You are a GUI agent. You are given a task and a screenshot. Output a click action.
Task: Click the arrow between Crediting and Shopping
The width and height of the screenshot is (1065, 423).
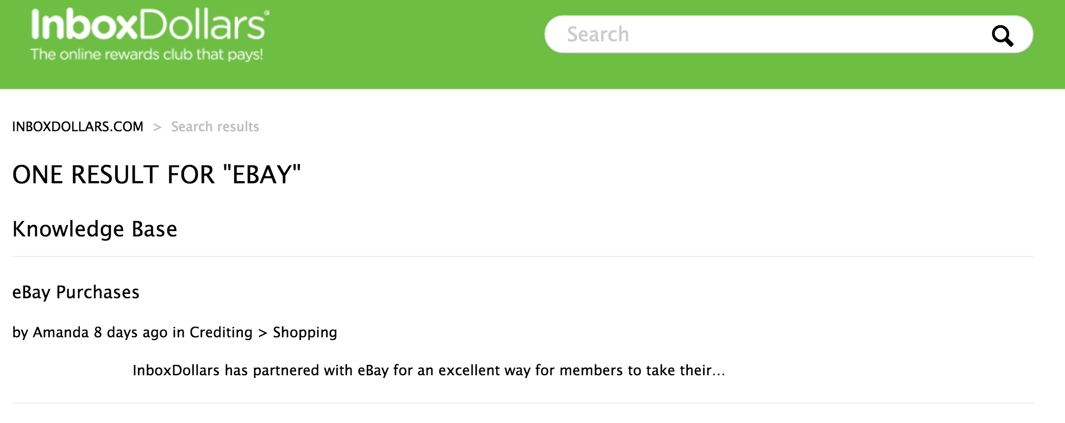pyautogui.click(x=263, y=333)
